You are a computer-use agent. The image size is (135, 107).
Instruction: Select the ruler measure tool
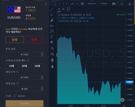click(52, 54)
